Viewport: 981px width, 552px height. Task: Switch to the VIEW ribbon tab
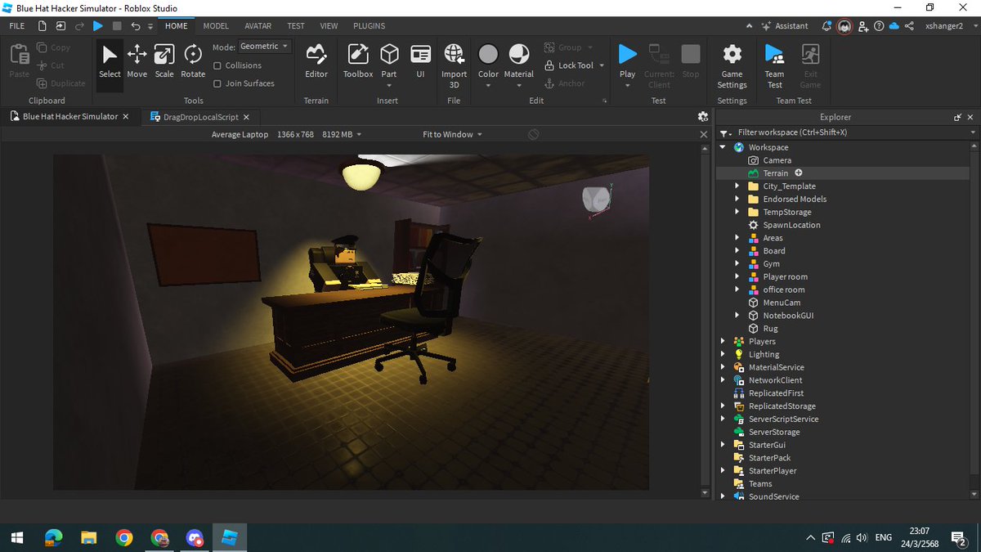(329, 26)
